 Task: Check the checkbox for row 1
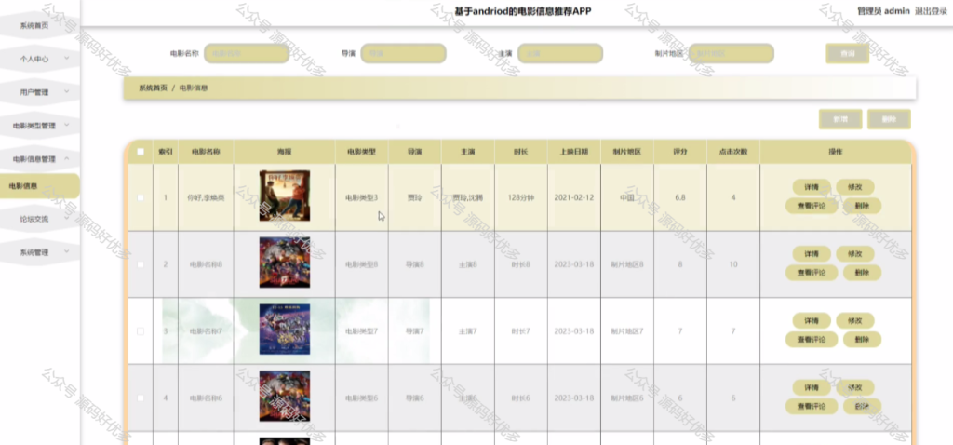click(x=141, y=197)
